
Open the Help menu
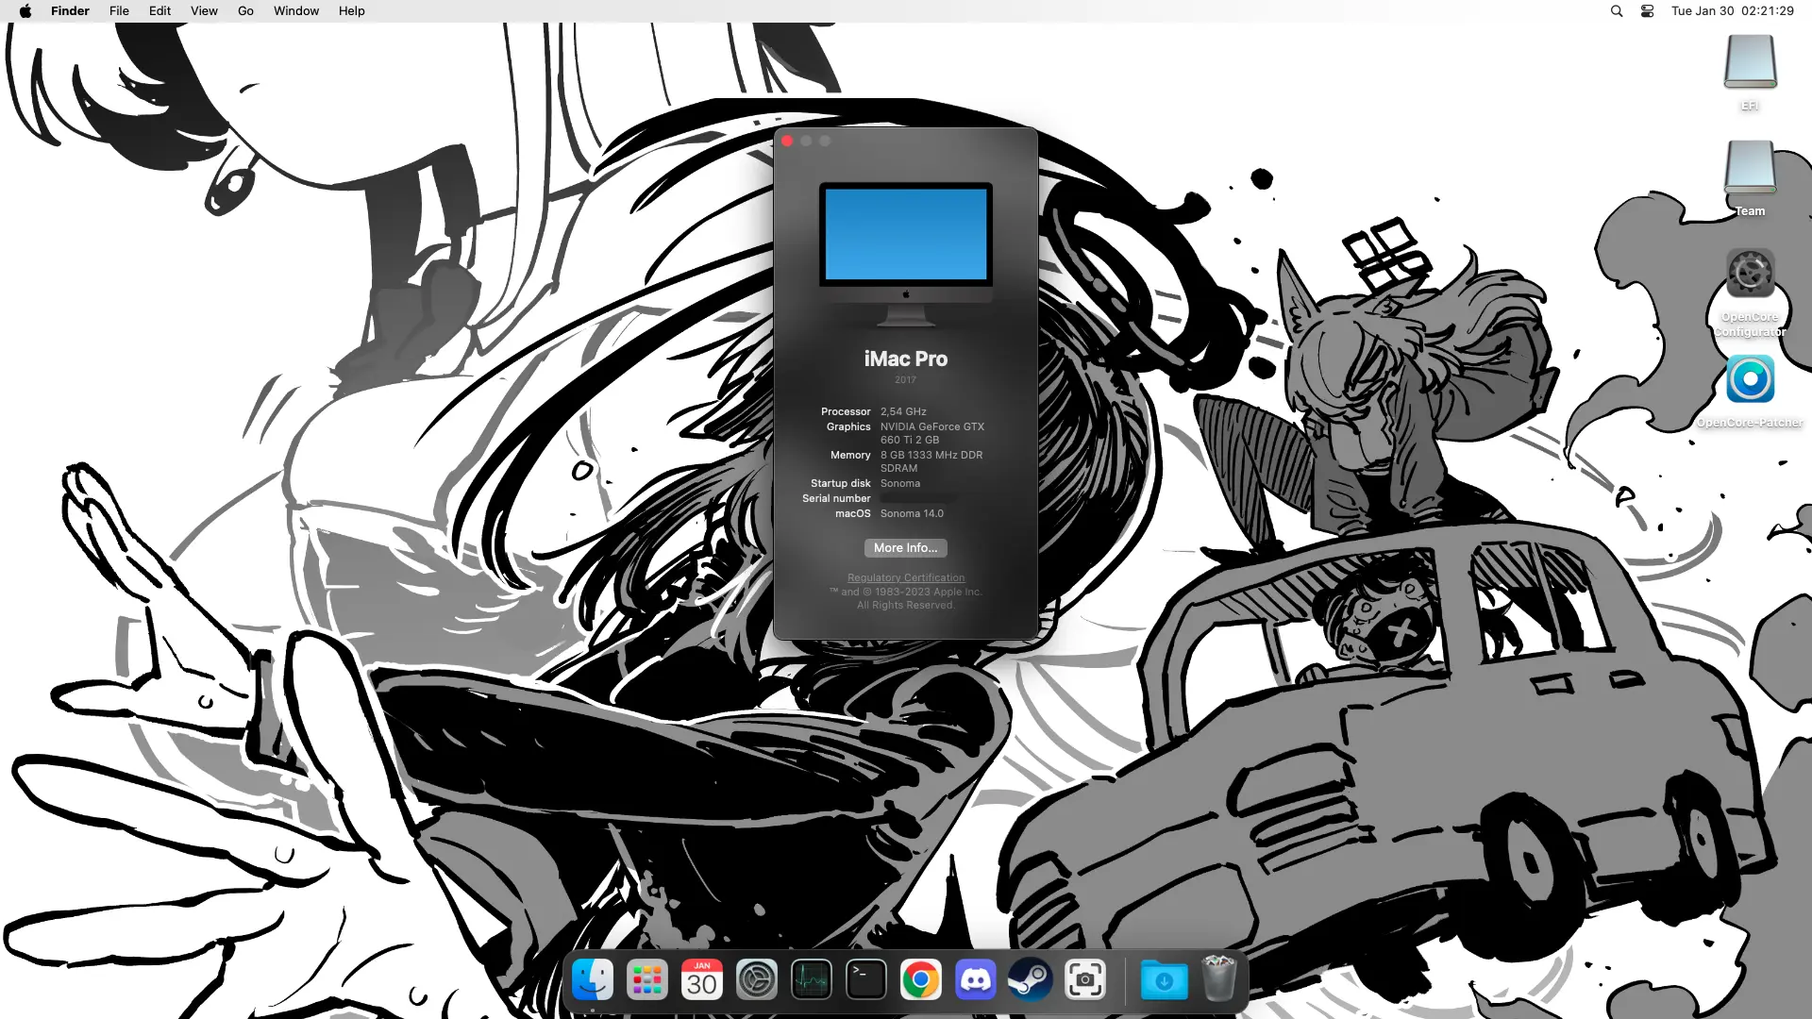pos(352,11)
